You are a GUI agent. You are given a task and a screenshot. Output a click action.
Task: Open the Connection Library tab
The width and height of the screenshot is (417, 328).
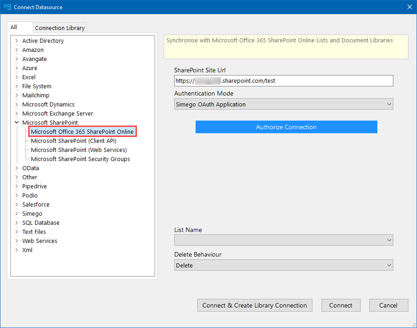click(x=60, y=28)
